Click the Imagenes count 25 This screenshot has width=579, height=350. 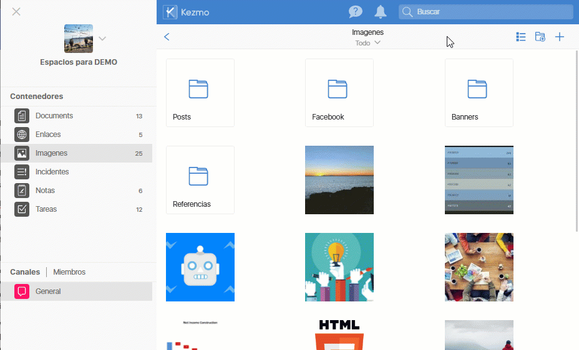click(x=139, y=153)
